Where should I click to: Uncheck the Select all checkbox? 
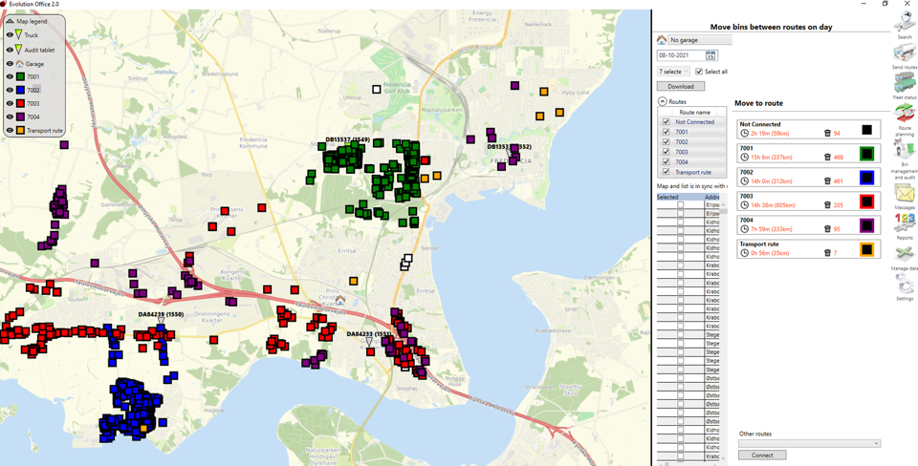699,72
